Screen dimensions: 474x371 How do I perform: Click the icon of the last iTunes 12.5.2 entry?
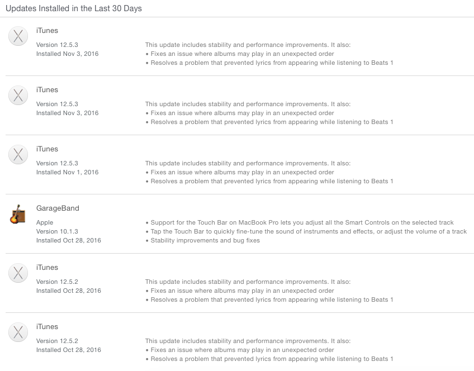[x=18, y=332]
